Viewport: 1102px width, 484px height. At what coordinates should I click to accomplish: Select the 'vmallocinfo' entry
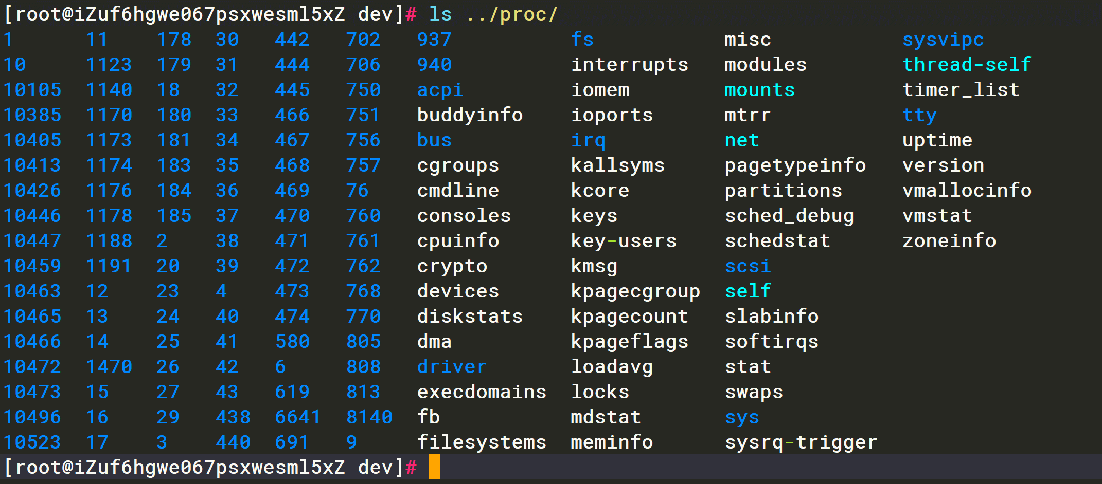967,190
